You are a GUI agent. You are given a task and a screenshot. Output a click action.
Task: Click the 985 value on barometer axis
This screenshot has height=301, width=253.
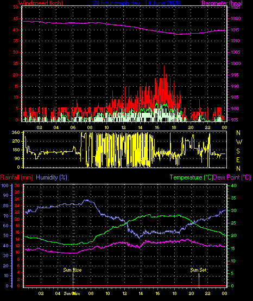[235, 97]
